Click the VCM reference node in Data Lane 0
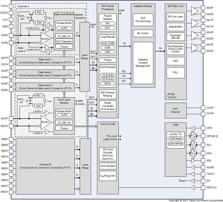The height and width of the screenshot is (202, 223). click(x=46, y=18)
